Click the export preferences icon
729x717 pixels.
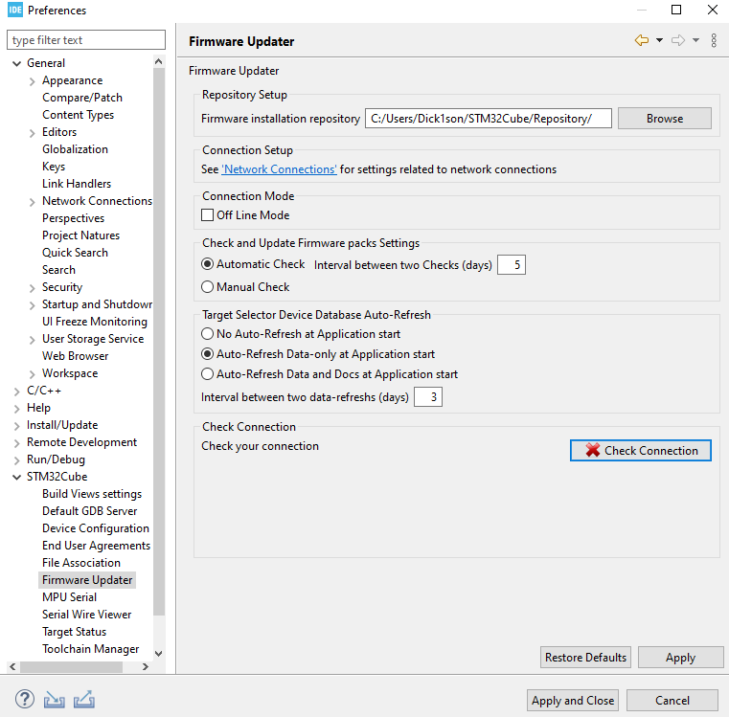tap(83, 699)
